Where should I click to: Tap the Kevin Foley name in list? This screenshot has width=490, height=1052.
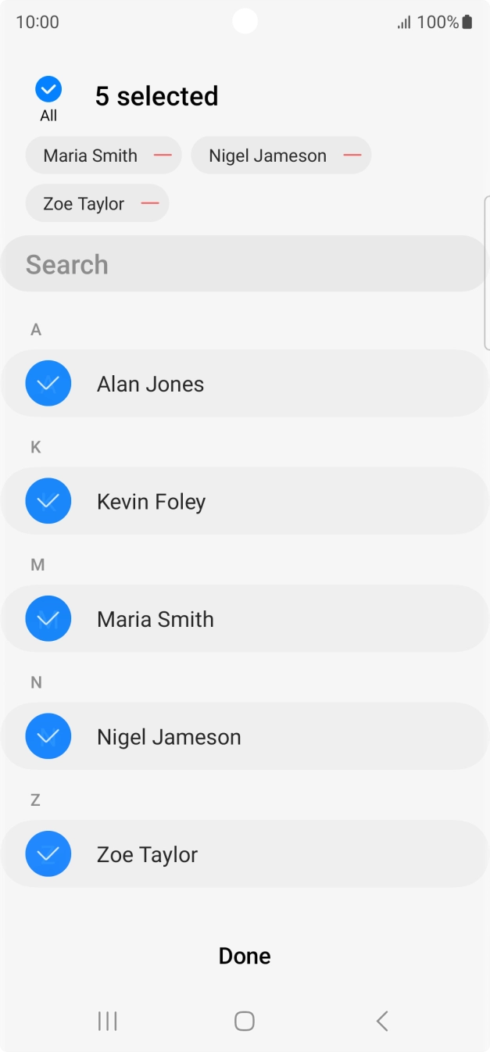click(151, 501)
